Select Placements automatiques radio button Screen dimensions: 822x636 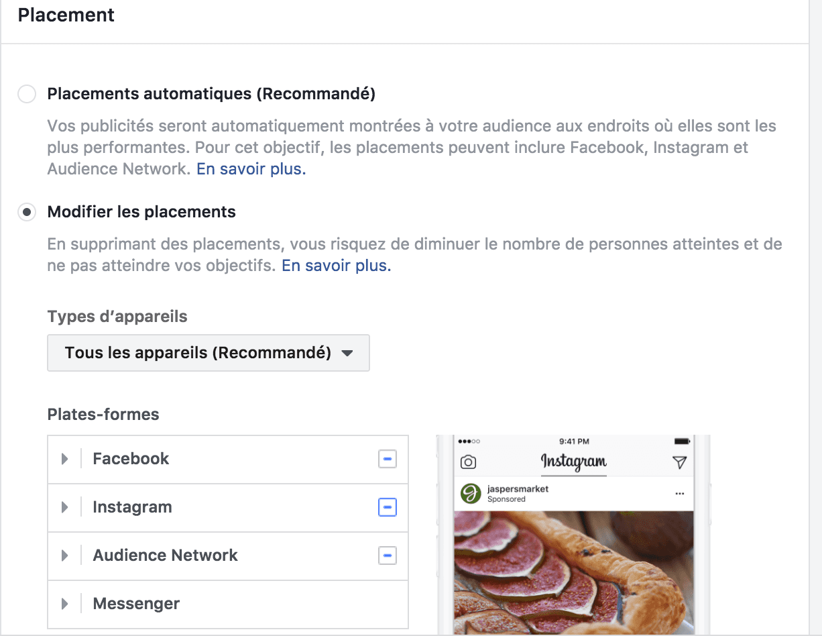coord(27,94)
